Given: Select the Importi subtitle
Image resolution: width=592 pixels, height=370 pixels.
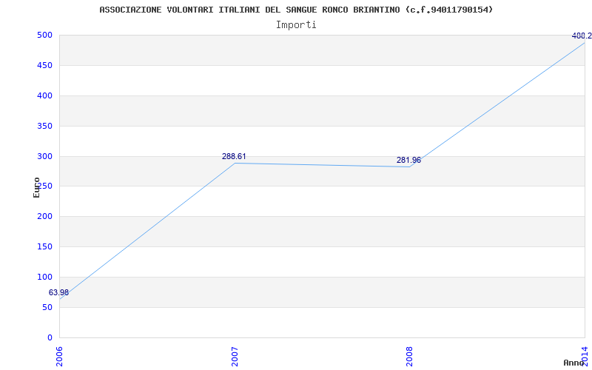Looking at the screenshot, I should (x=296, y=25).
